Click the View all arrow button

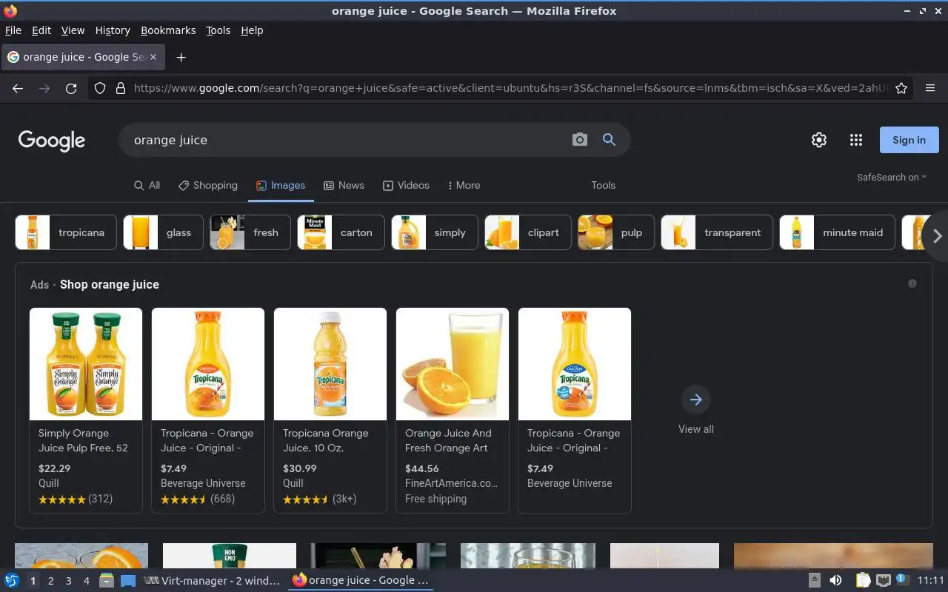(x=696, y=400)
